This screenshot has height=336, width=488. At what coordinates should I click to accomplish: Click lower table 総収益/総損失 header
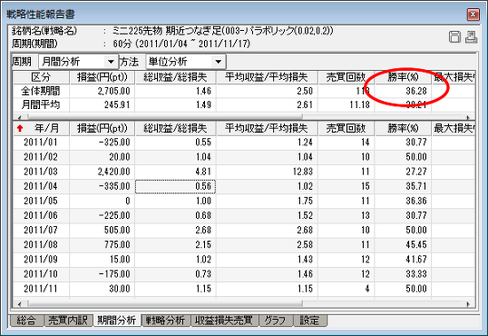tap(175, 129)
